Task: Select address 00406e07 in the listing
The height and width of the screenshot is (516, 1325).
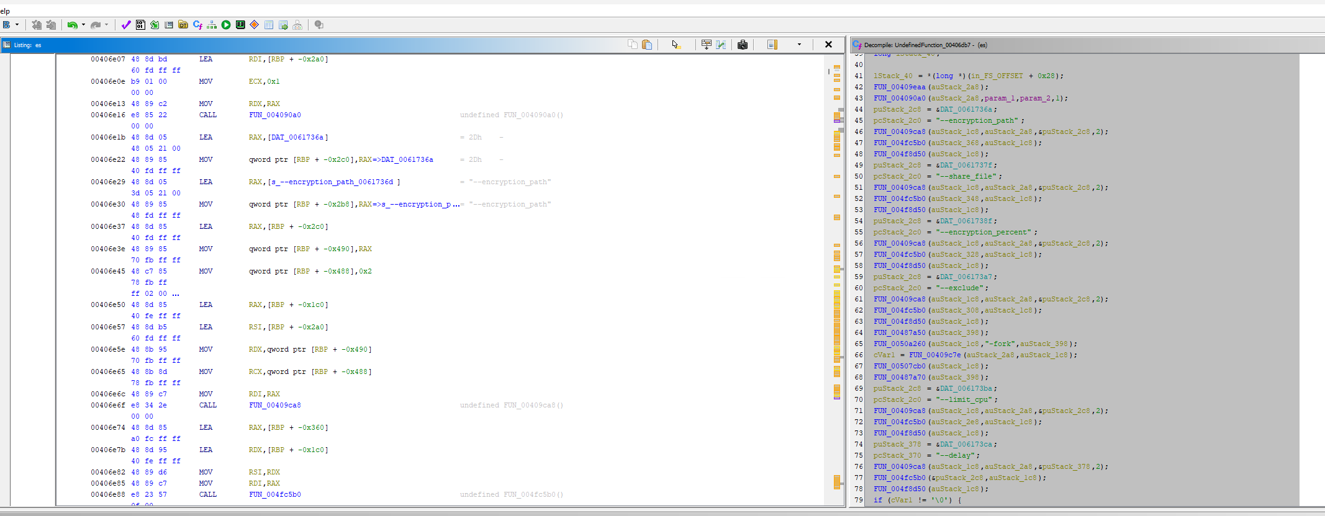Action: click(107, 59)
